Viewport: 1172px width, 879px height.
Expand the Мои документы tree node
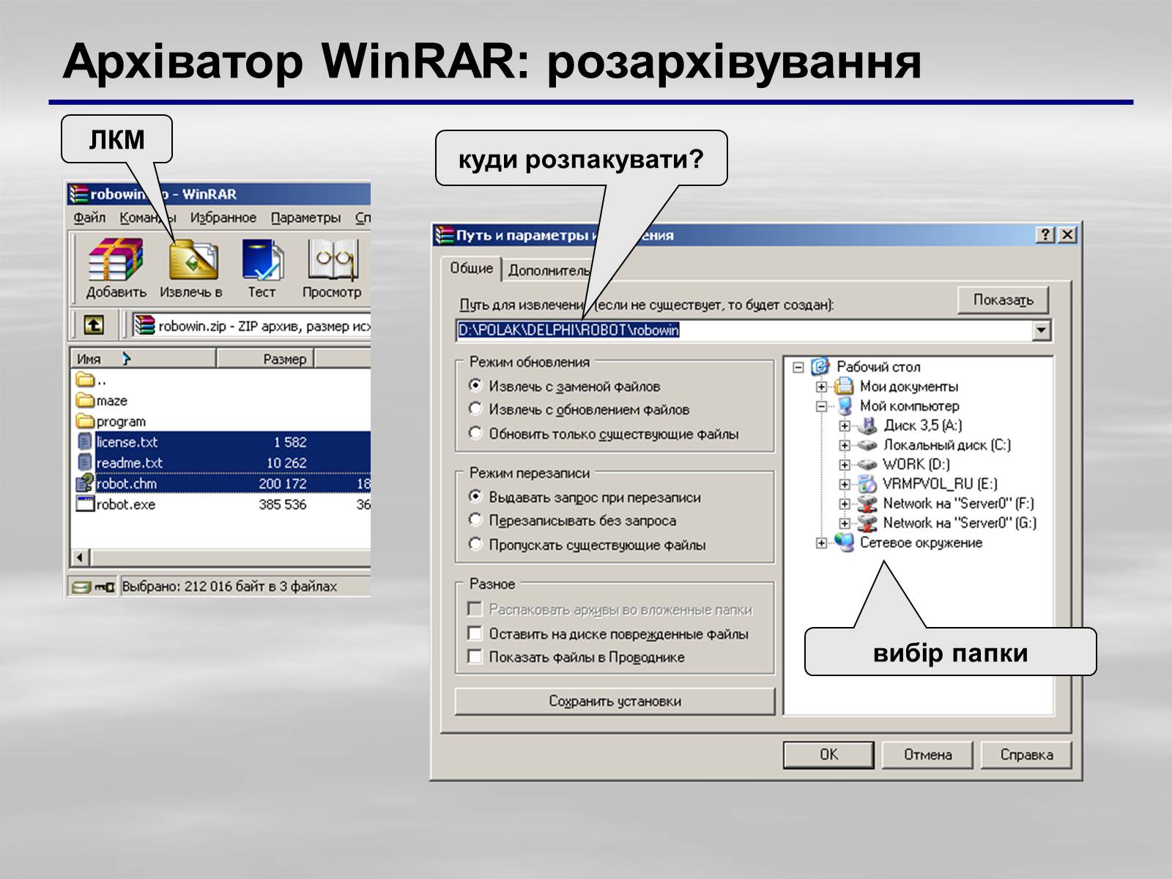coord(821,387)
